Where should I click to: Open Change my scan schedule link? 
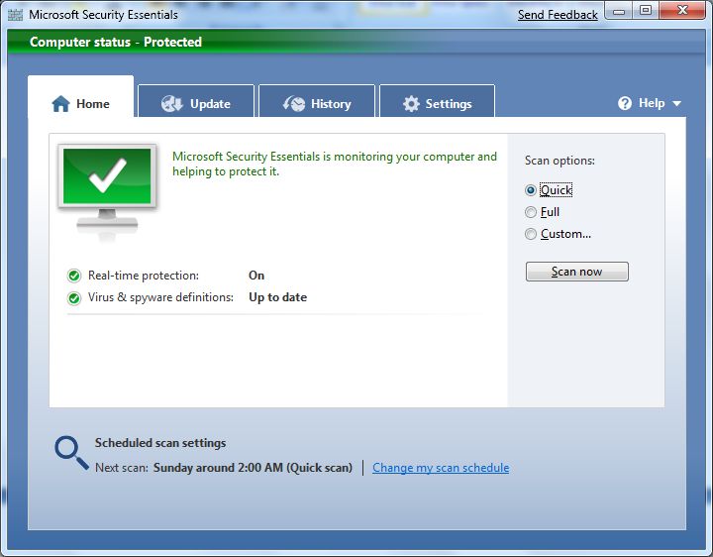pos(441,468)
